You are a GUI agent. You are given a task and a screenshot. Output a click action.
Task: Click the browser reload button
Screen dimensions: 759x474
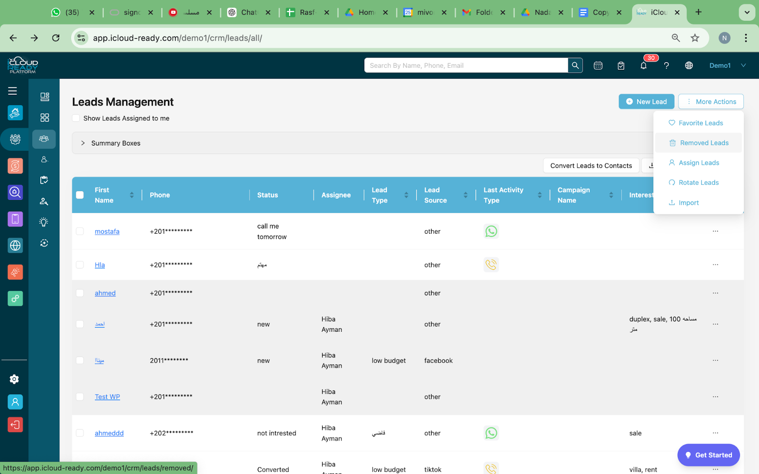coord(56,38)
